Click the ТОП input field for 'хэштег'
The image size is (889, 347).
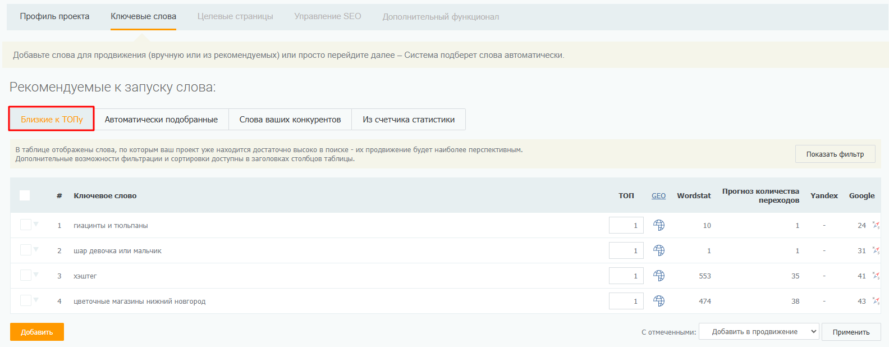[x=626, y=276]
